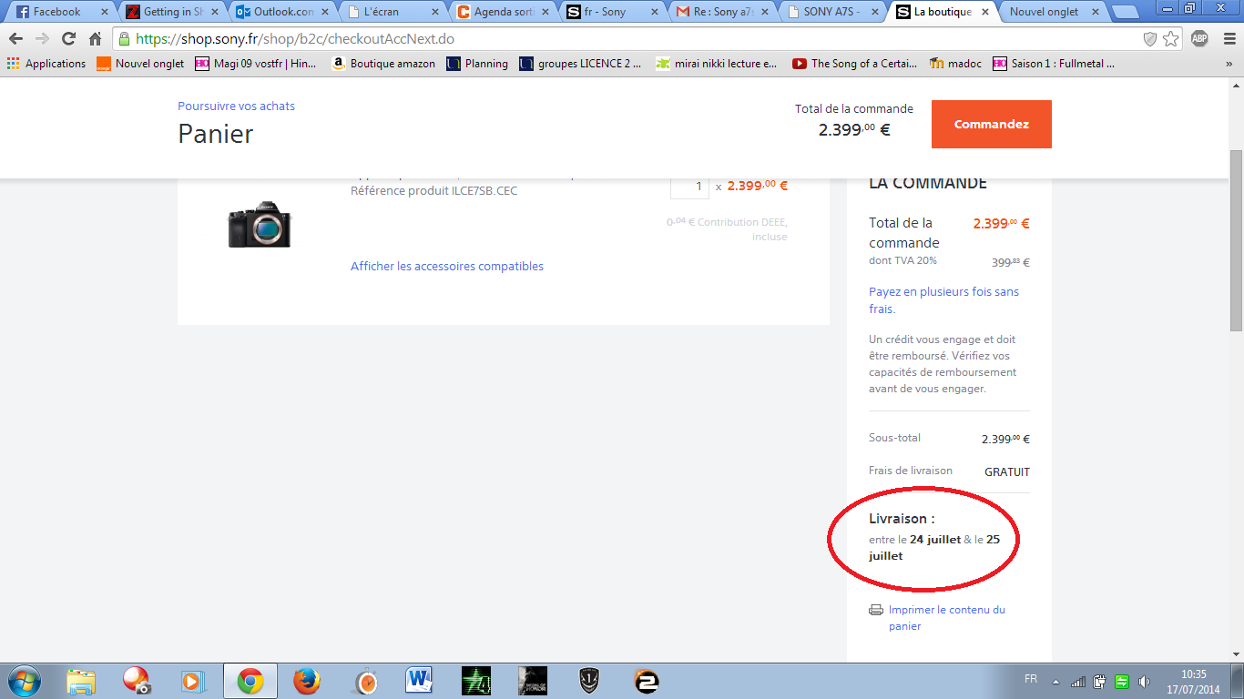Close the La boutique tab
The image size is (1244, 699).
pyautogui.click(x=985, y=12)
